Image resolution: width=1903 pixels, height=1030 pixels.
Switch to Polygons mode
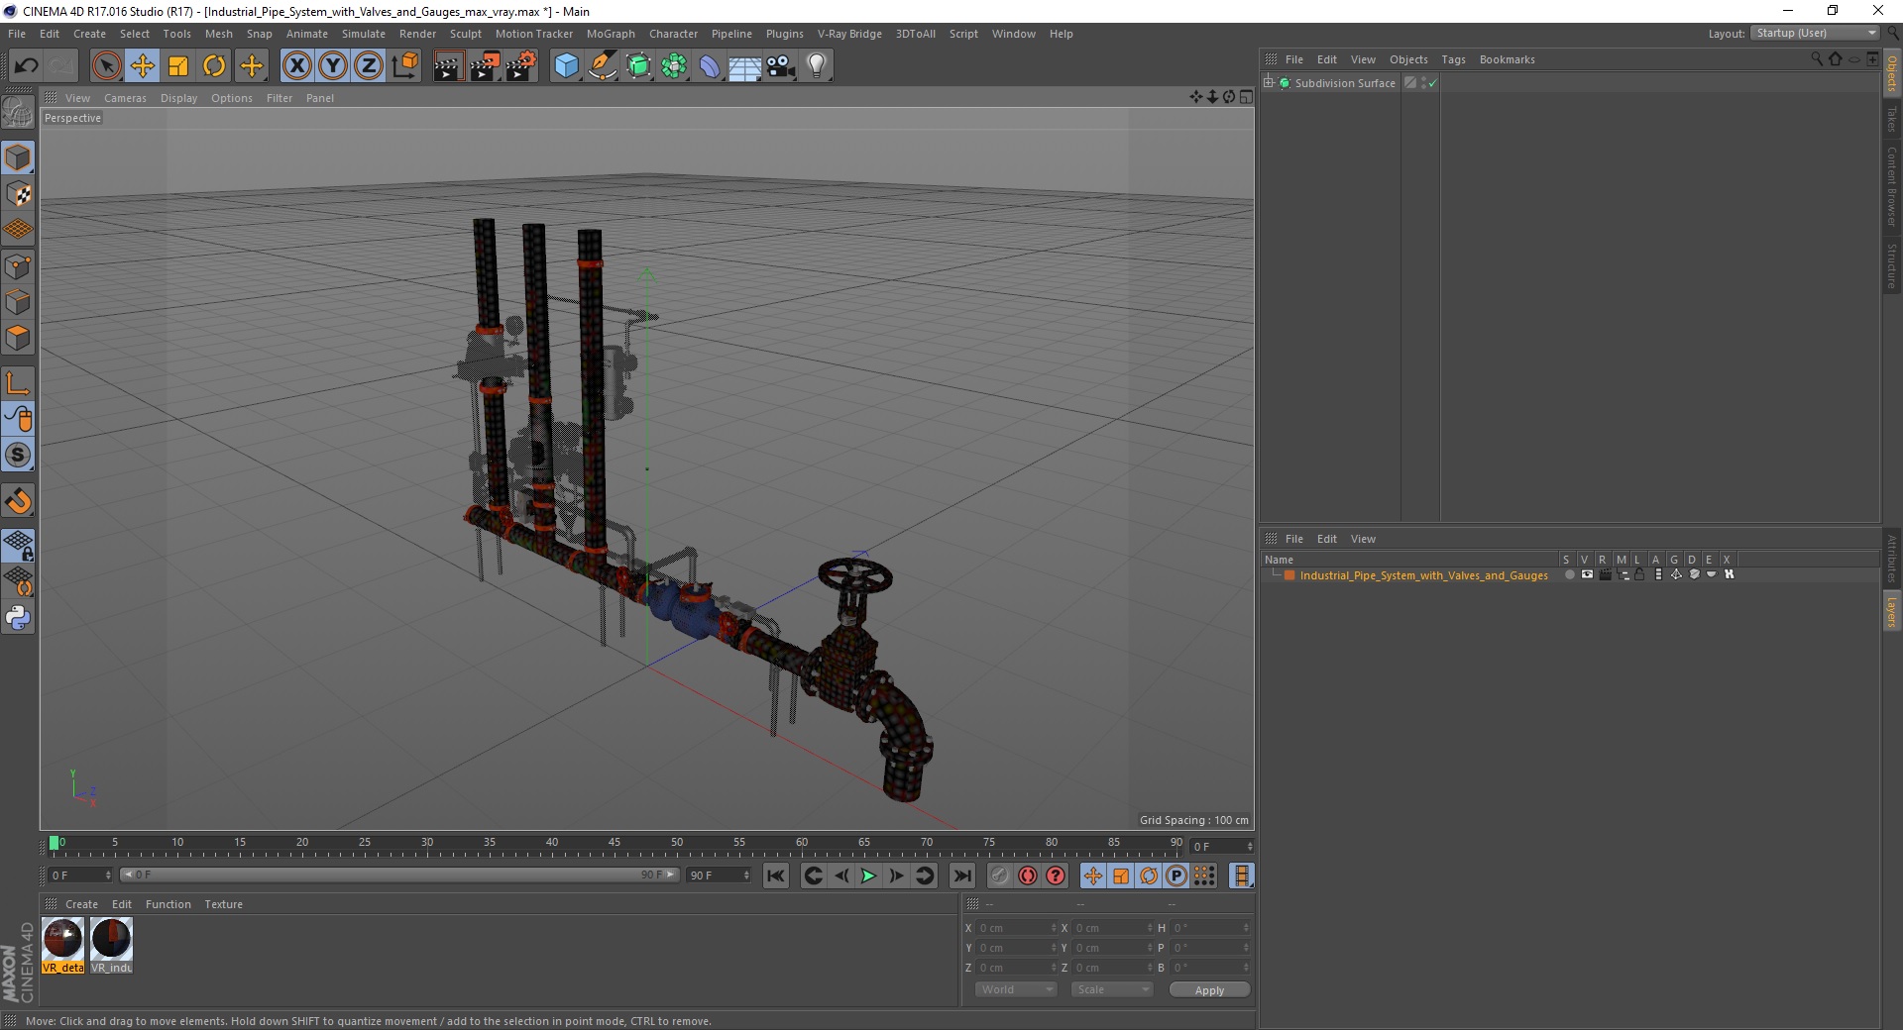click(x=18, y=338)
